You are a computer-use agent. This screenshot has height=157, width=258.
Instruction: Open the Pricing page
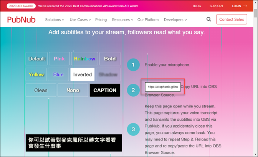coord(101,19)
